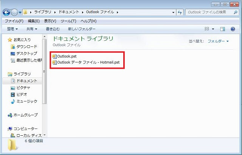Viewport: 242px width, 155px height.
Task: Click the ピクチャ icon
Action: (x=12, y=88)
